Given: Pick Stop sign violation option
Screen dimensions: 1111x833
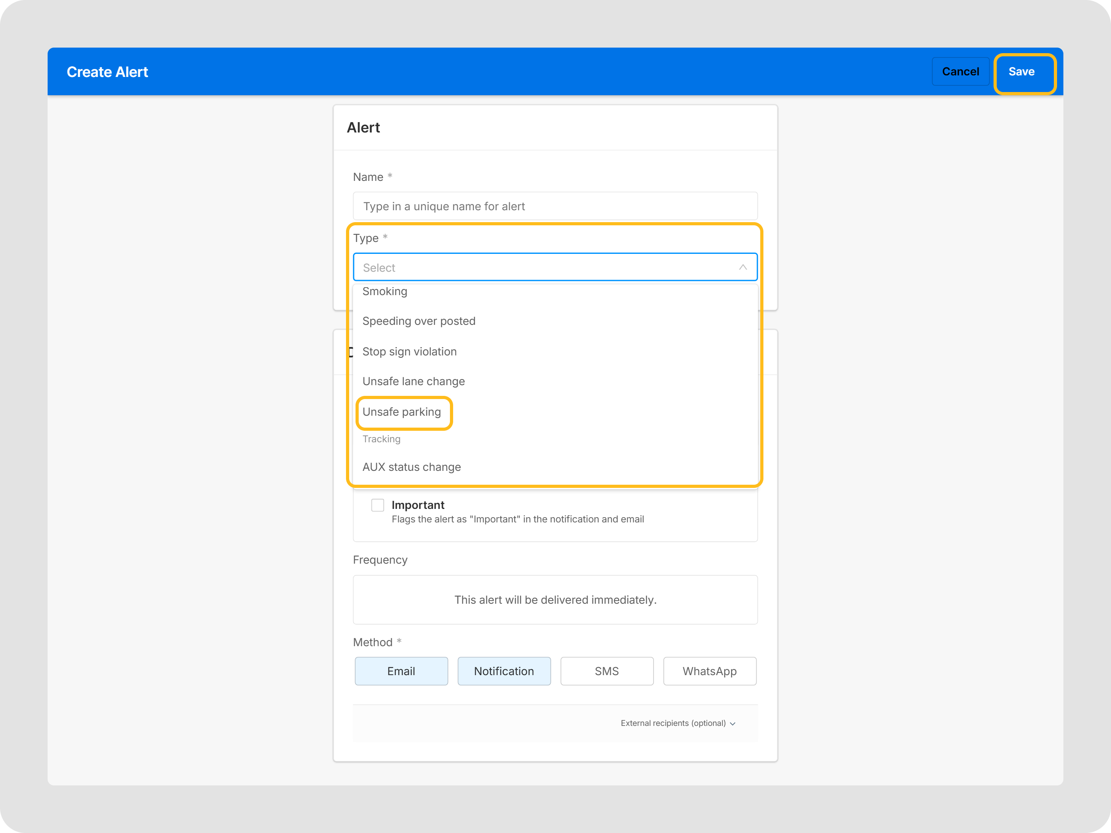Looking at the screenshot, I should pyautogui.click(x=409, y=351).
